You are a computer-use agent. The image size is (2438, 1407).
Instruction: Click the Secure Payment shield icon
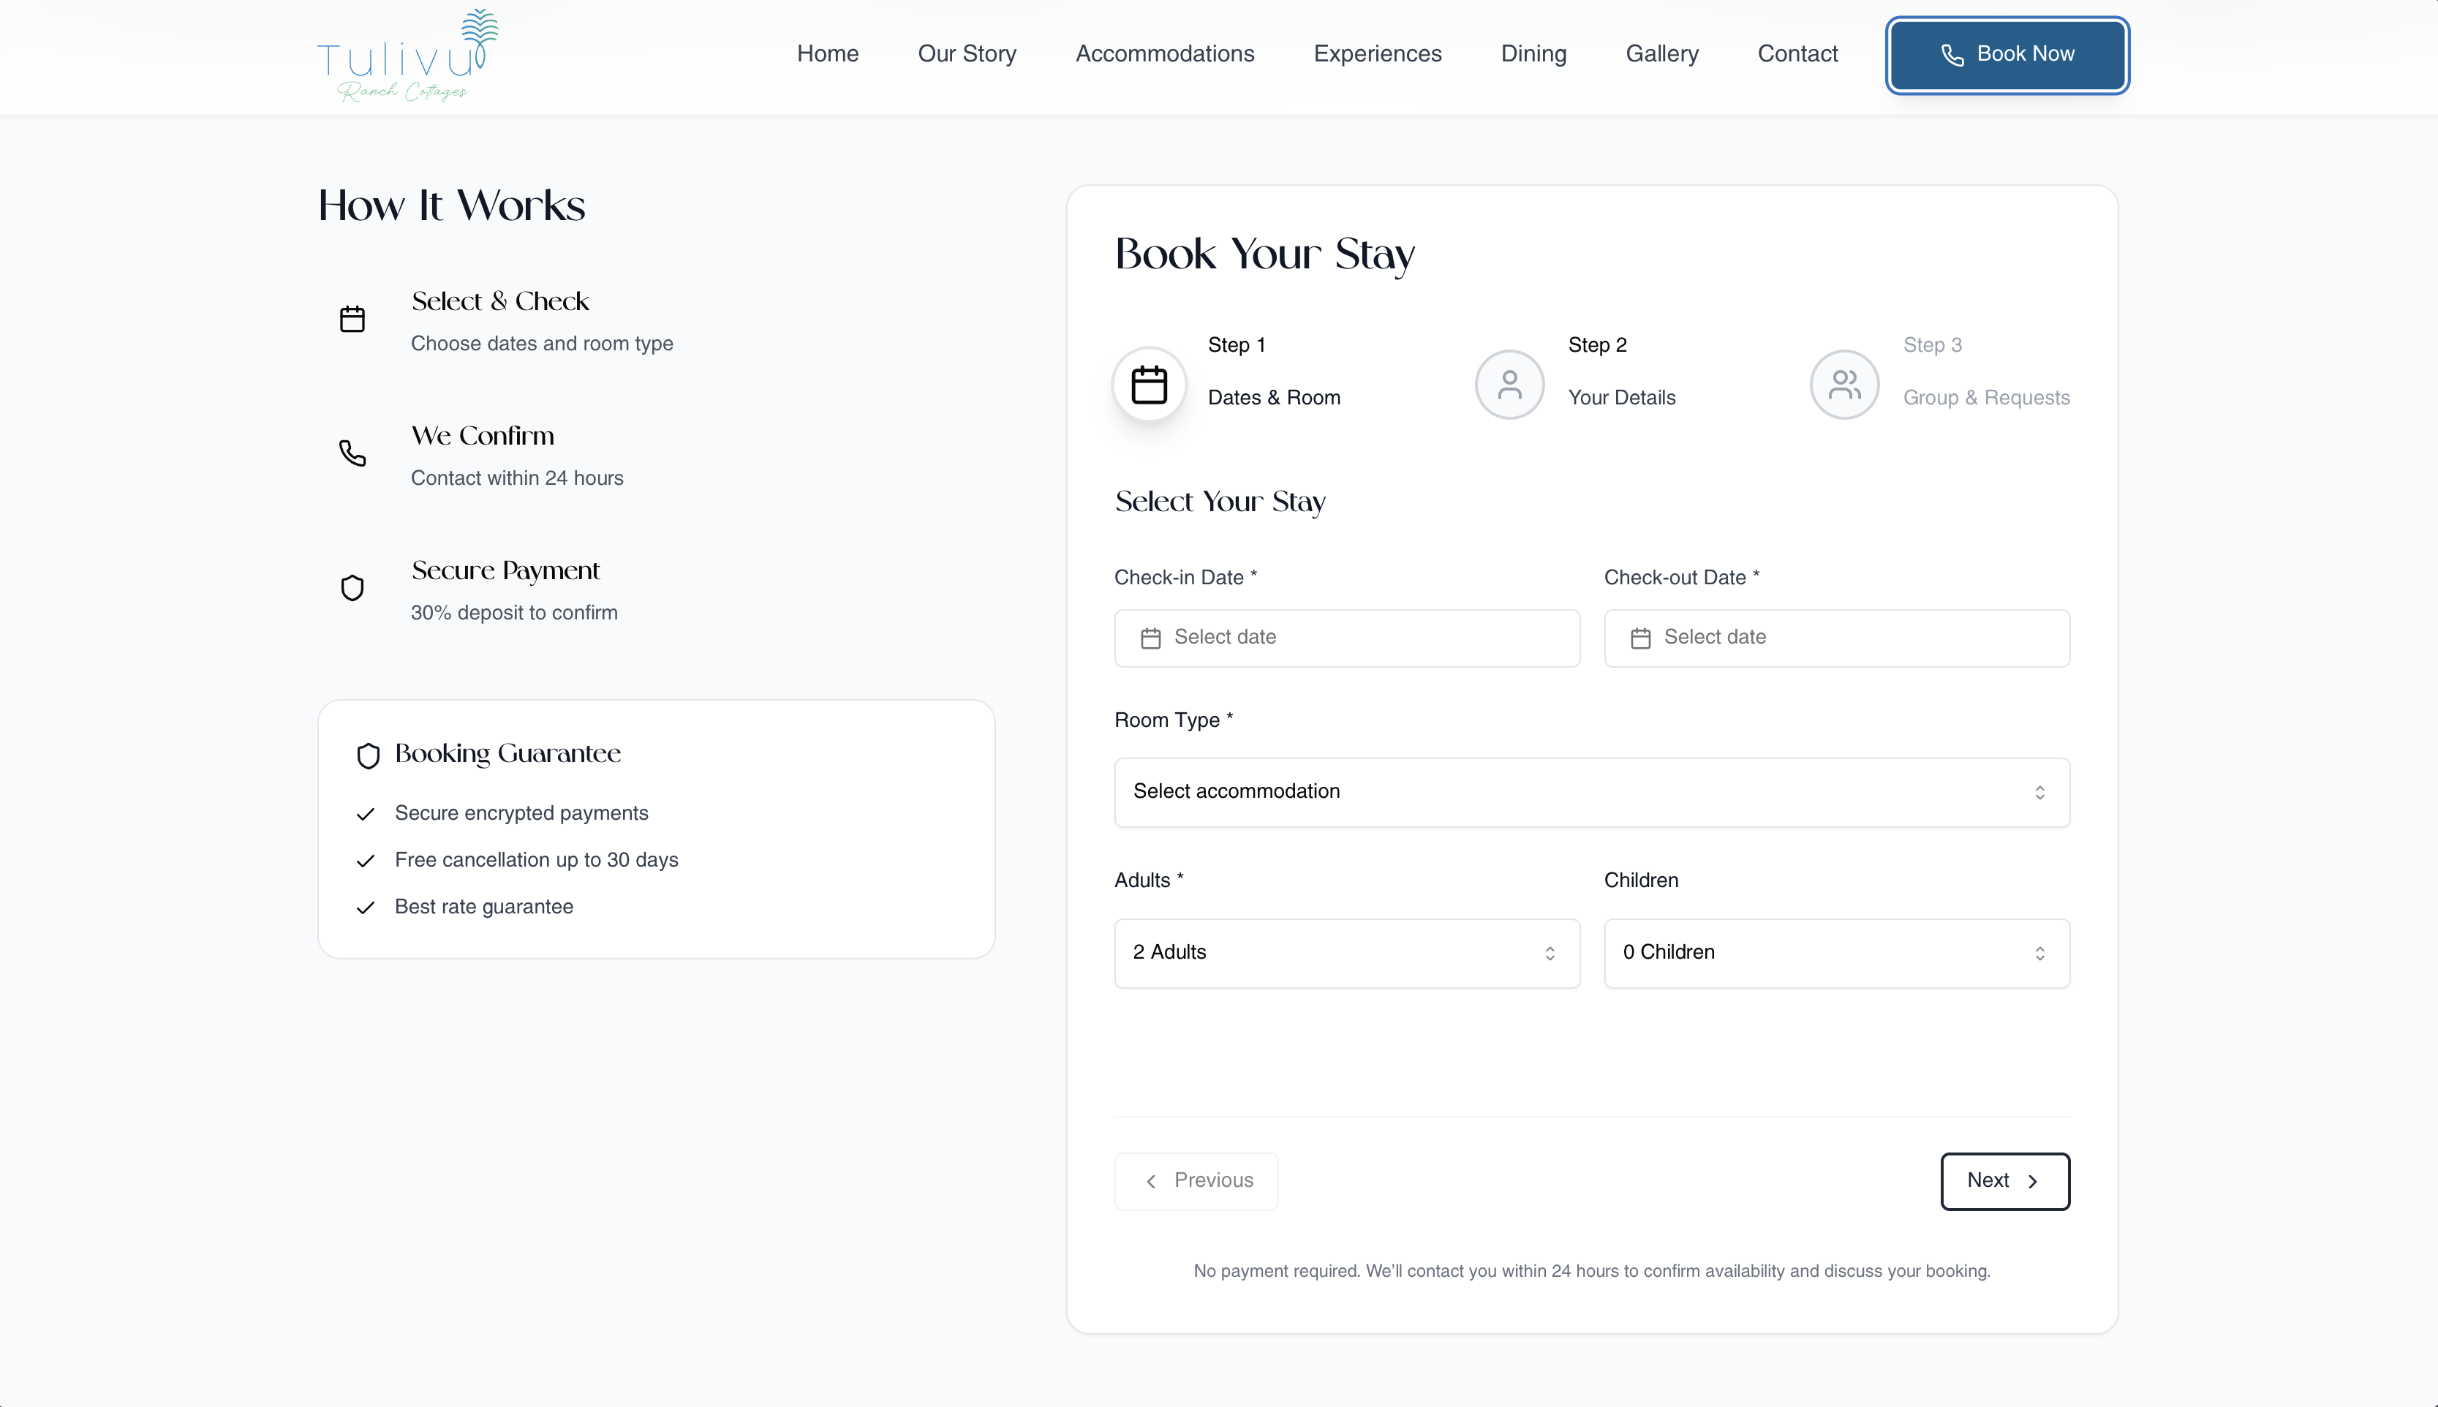(x=352, y=587)
